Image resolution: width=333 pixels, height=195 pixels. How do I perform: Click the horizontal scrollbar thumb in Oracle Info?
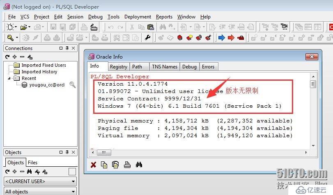coord(104,152)
